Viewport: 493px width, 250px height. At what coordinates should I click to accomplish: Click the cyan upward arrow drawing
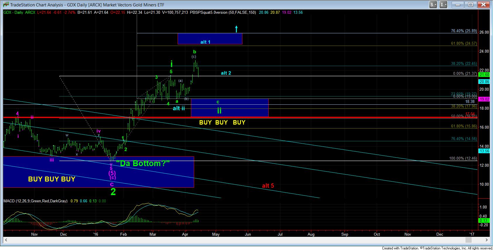pyautogui.click(x=237, y=29)
